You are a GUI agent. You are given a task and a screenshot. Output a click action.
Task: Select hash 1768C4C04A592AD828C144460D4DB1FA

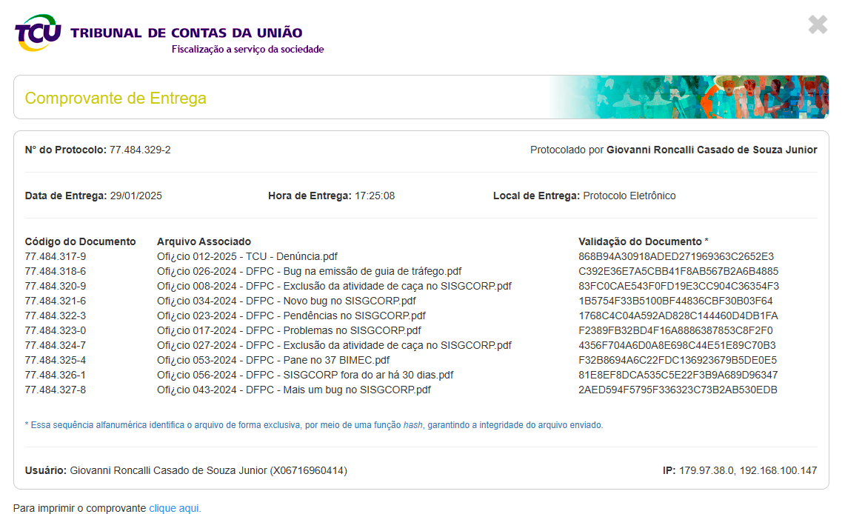[x=678, y=316]
